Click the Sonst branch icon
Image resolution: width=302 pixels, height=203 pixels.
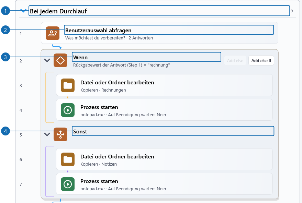[x=60, y=134]
